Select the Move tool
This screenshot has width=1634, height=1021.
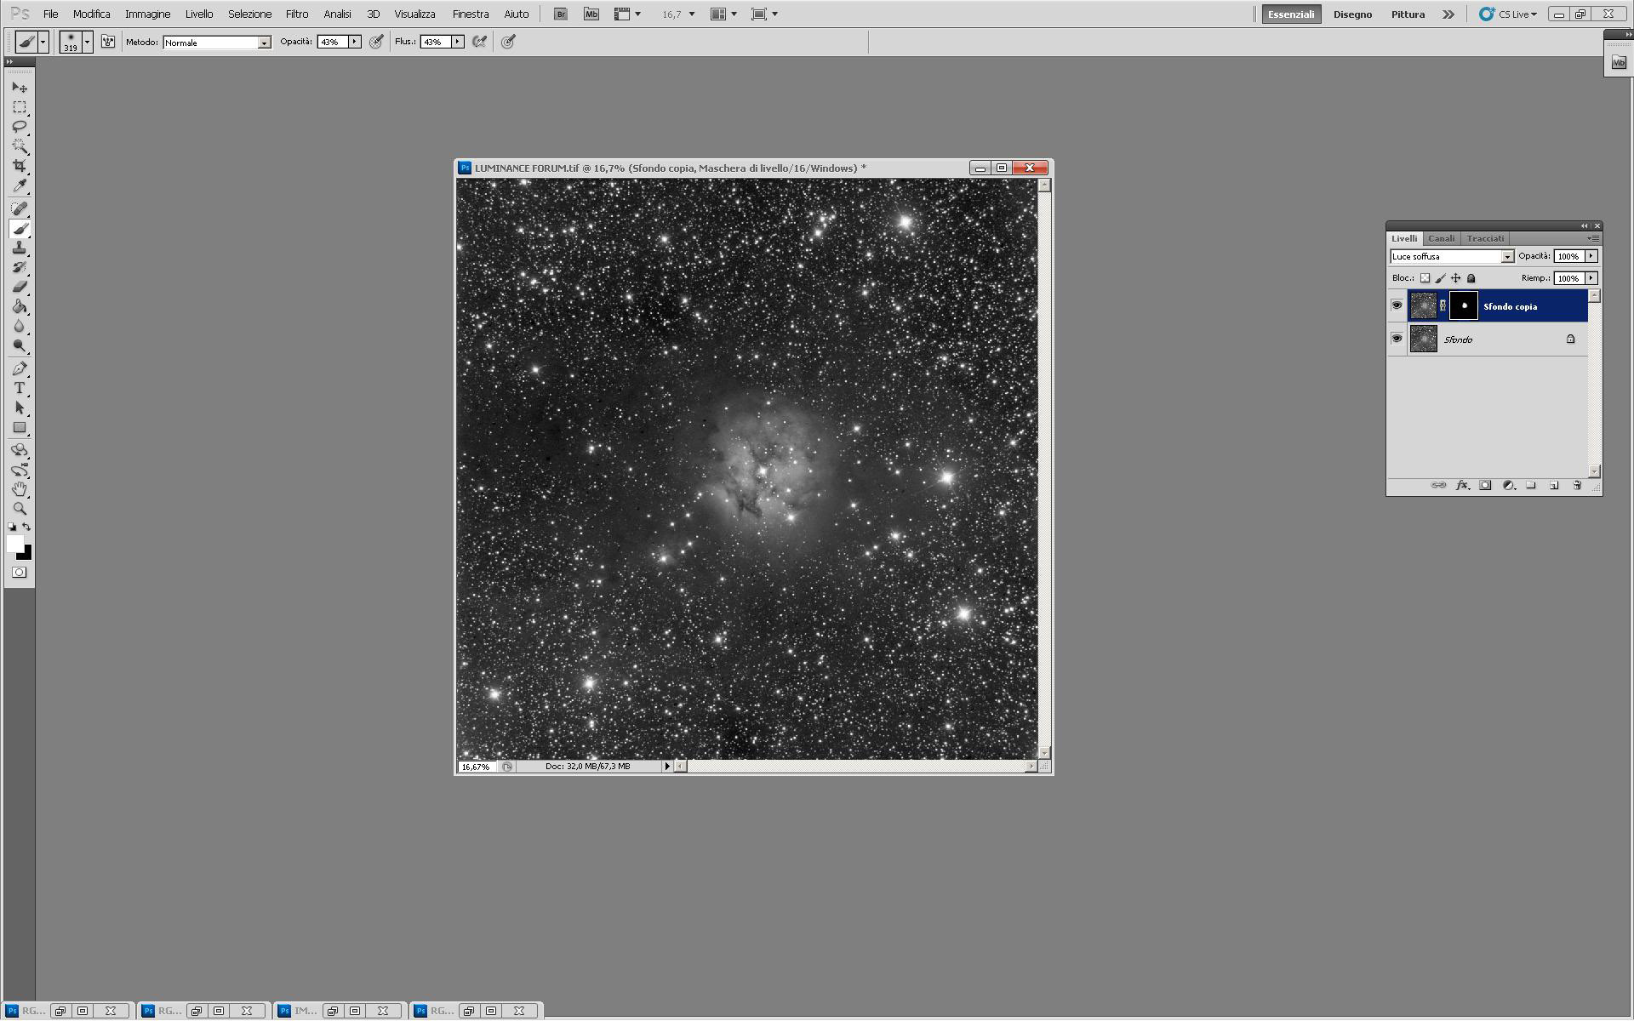20,87
